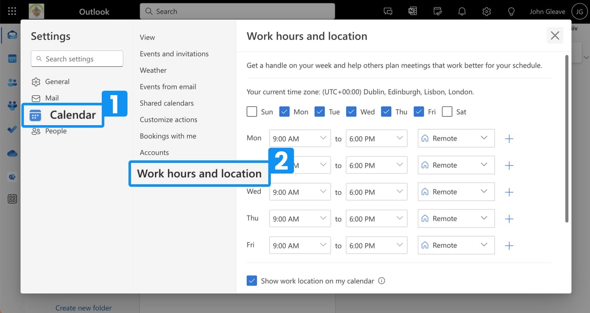Image resolution: width=590 pixels, height=313 pixels.
Task: Open Weather calendar settings
Action: coord(153,70)
